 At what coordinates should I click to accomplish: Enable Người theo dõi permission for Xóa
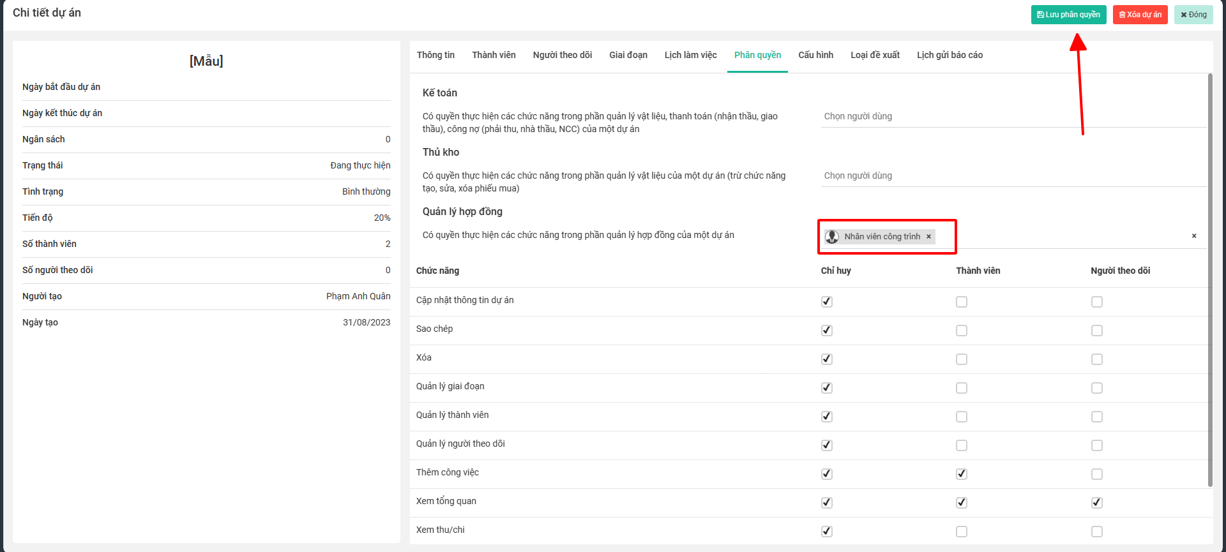click(x=1096, y=359)
